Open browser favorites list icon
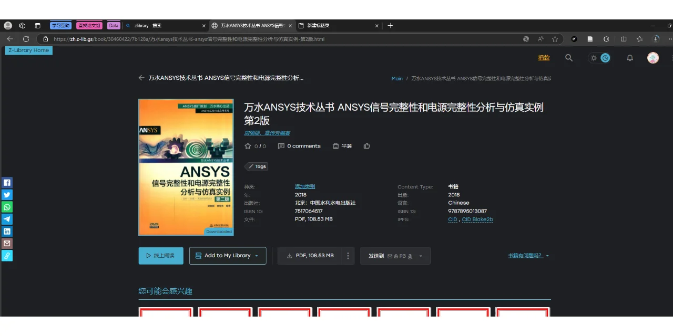This screenshot has width=673, height=336. (x=639, y=39)
